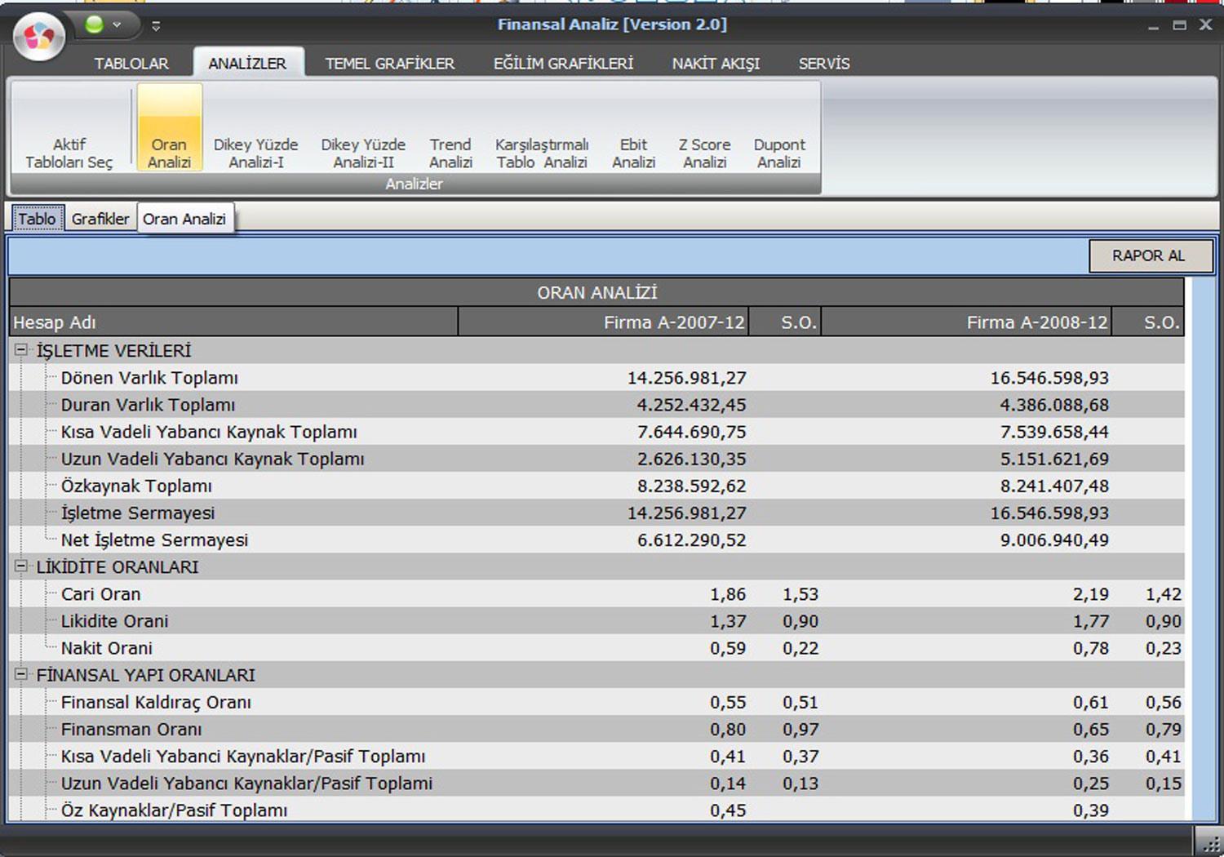1224x857 pixels.
Task: Select the Dönen Varlık Toplamı row
Action: pyautogui.click(x=596, y=378)
